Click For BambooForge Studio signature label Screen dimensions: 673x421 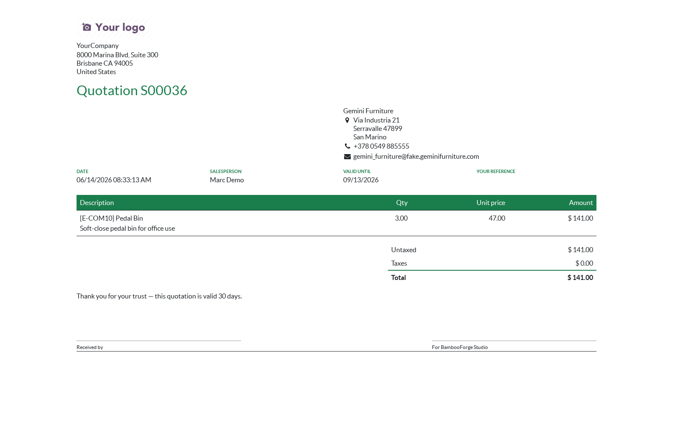pyautogui.click(x=460, y=347)
